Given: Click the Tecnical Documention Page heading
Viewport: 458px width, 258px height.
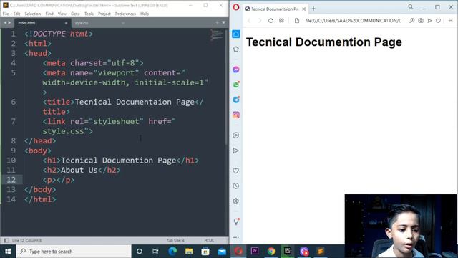Looking at the screenshot, I should click(324, 42).
